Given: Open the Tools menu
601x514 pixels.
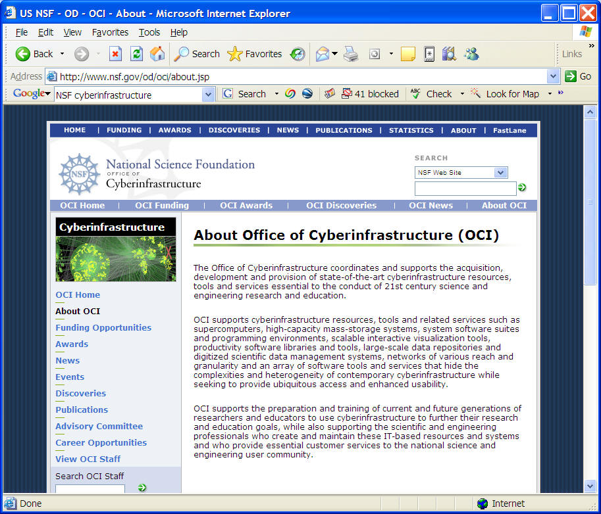Looking at the screenshot, I should (149, 32).
